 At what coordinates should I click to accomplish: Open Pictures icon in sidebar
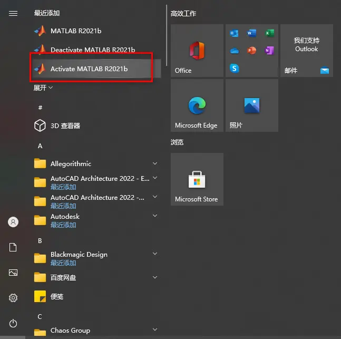(13, 273)
